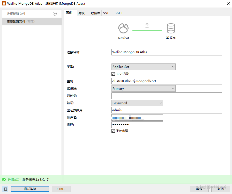The image size is (232, 194).
Task: Click the lock icon on connection line
Action: [x=147, y=25]
